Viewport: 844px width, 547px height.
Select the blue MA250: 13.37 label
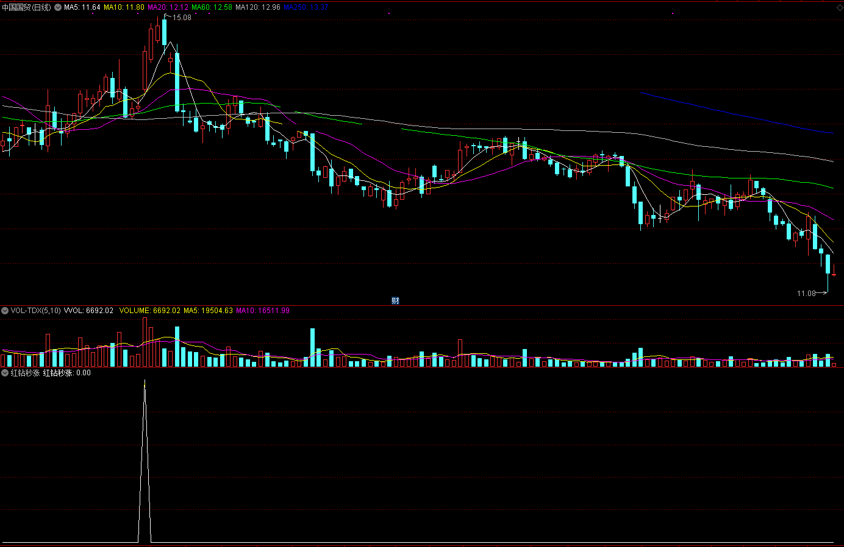[306, 7]
